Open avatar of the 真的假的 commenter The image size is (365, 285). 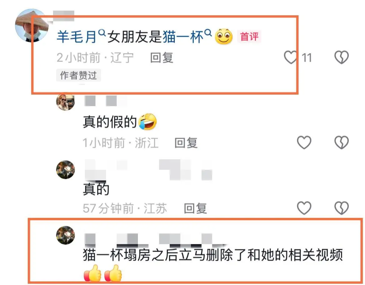click(66, 102)
